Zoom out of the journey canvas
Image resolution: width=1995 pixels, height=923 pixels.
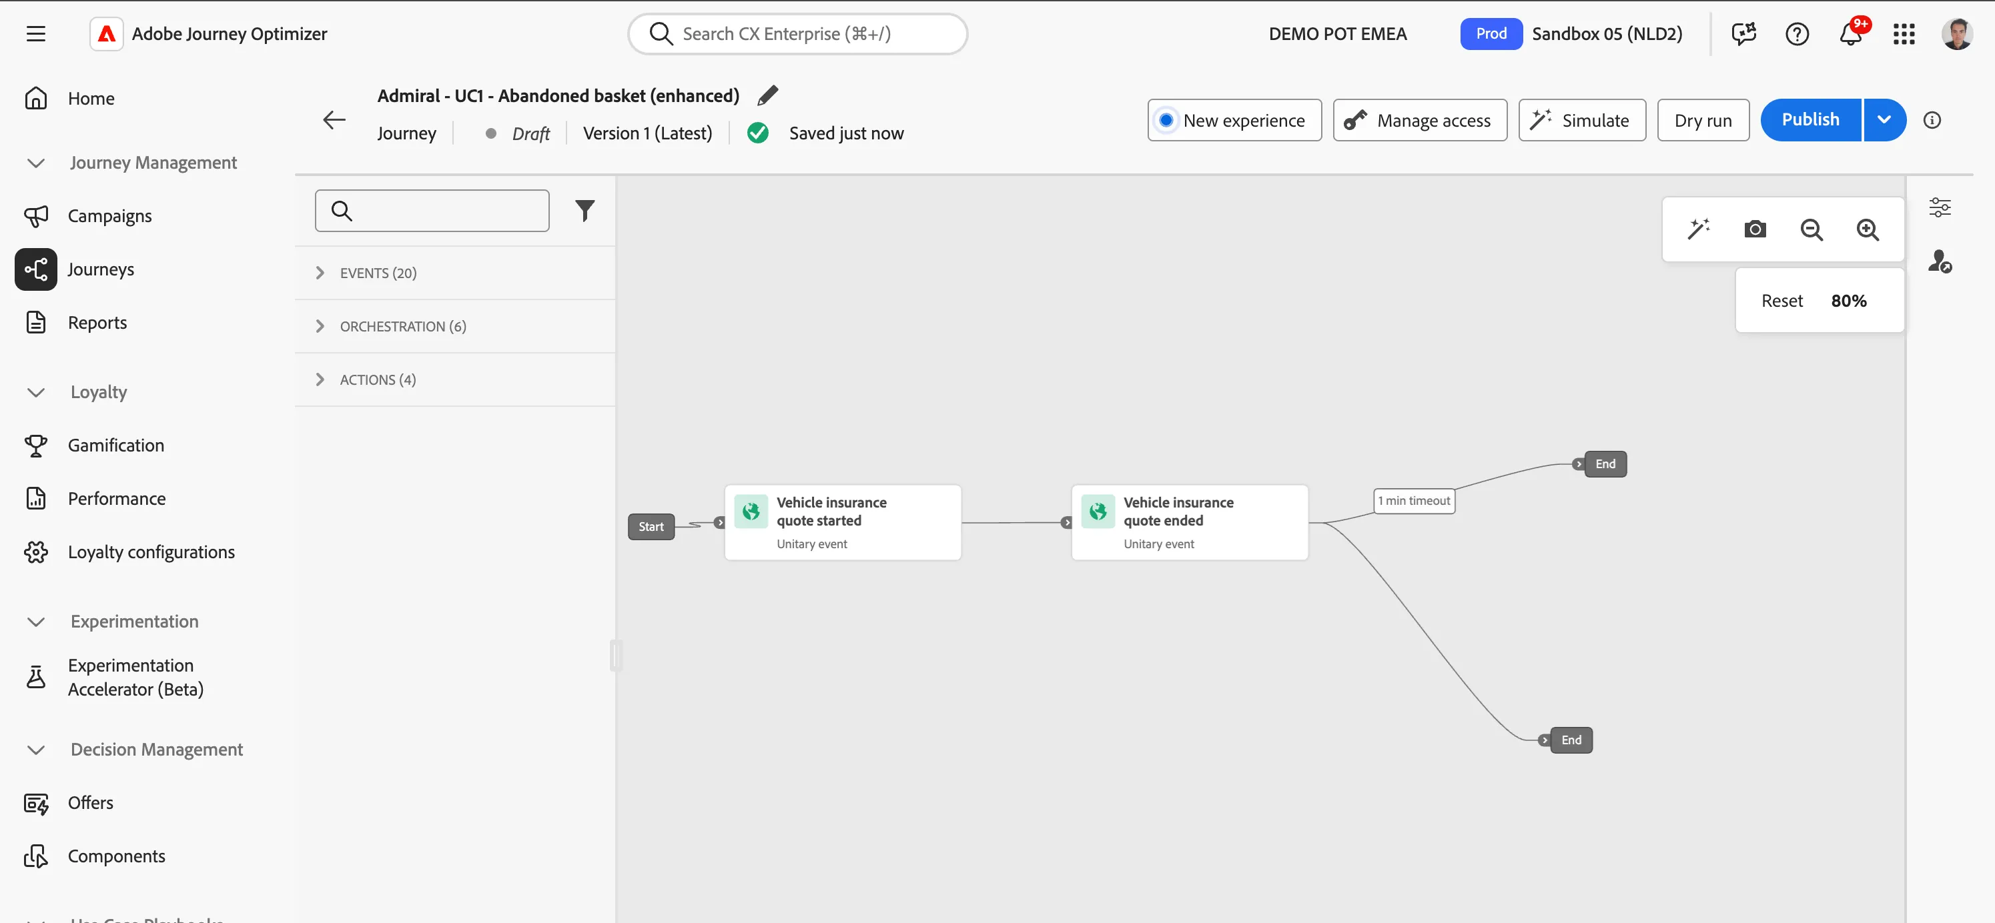[1812, 229]
